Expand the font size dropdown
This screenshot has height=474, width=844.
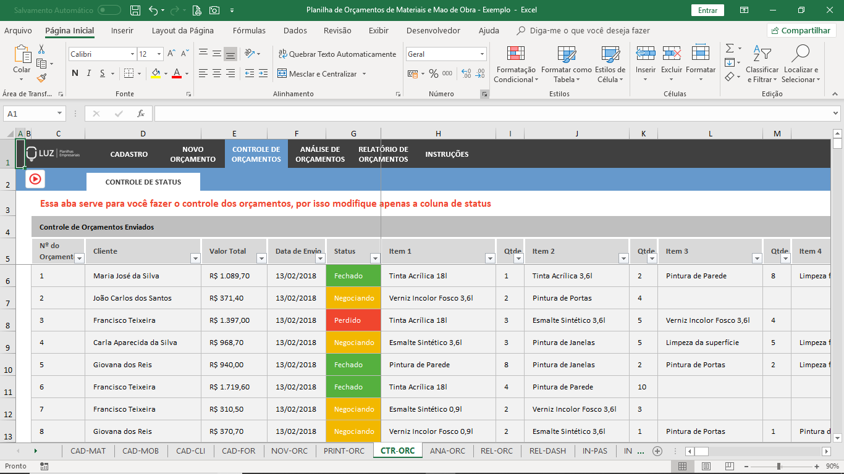[159, 54]
